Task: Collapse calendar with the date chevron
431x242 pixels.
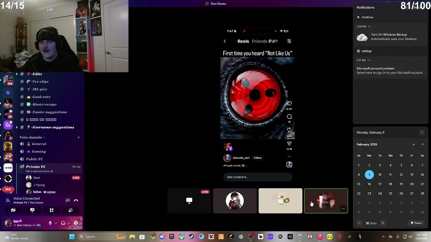Action: (x=422, y=132)
